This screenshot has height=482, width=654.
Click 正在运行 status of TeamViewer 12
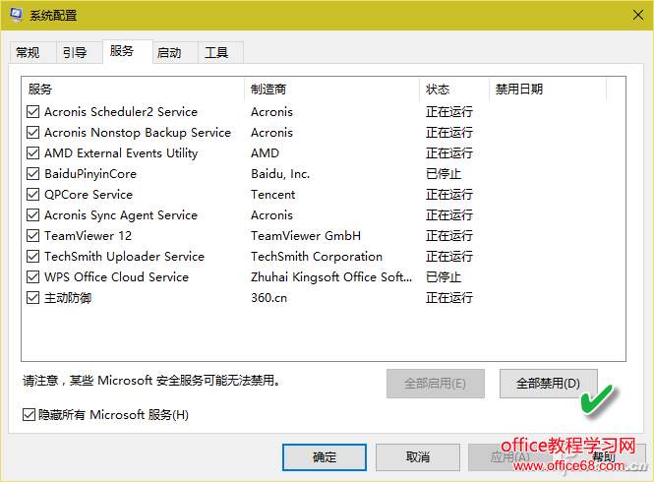[x=449, y=236]
